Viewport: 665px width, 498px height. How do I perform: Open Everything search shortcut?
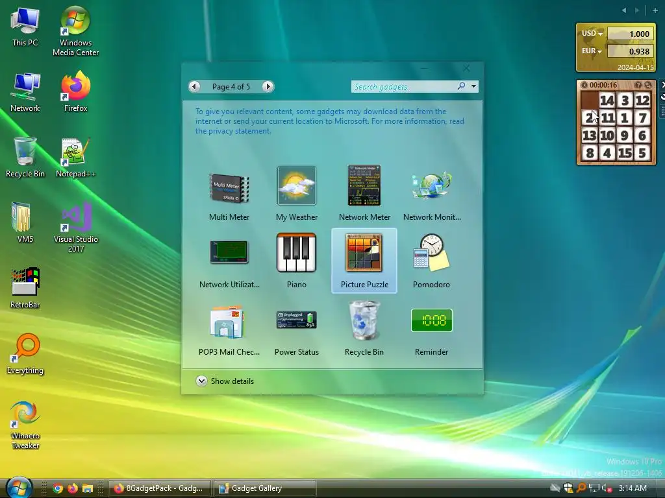coord(25,354)
